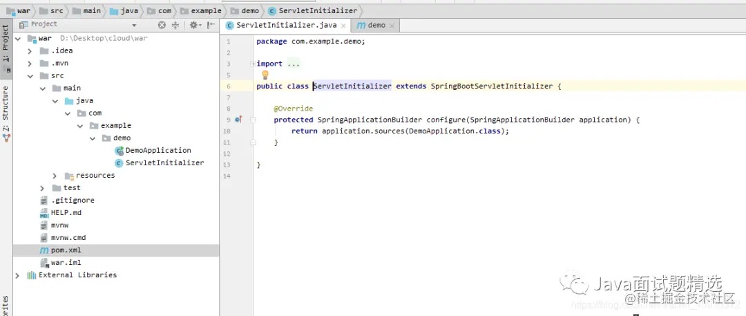The height and width of the screenshot is (316, 746).
Task: Expand the .idea folder
Action: 30,50
